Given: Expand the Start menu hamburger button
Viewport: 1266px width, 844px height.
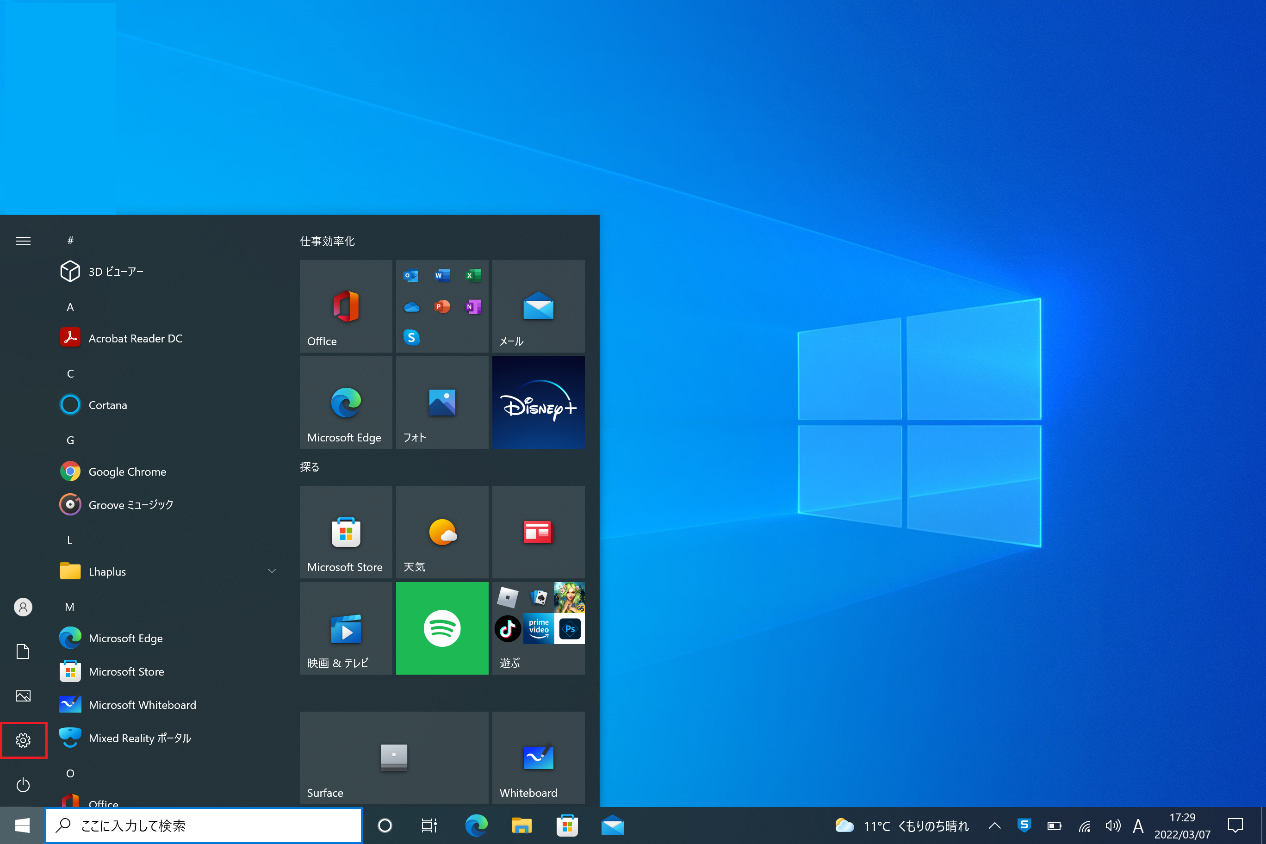Looking at the screenshot, I should (x=23, y=241).
